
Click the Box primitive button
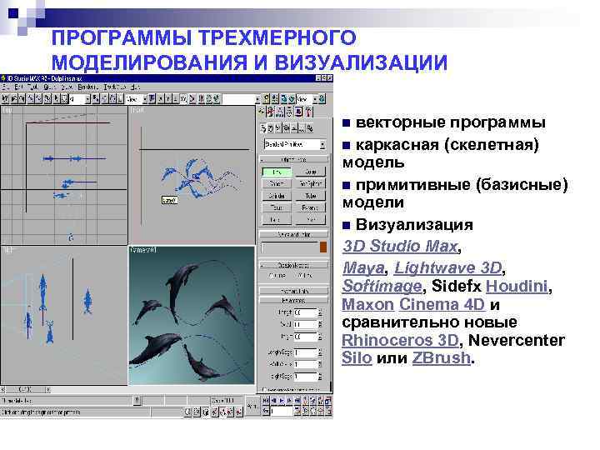pos(277,172)
